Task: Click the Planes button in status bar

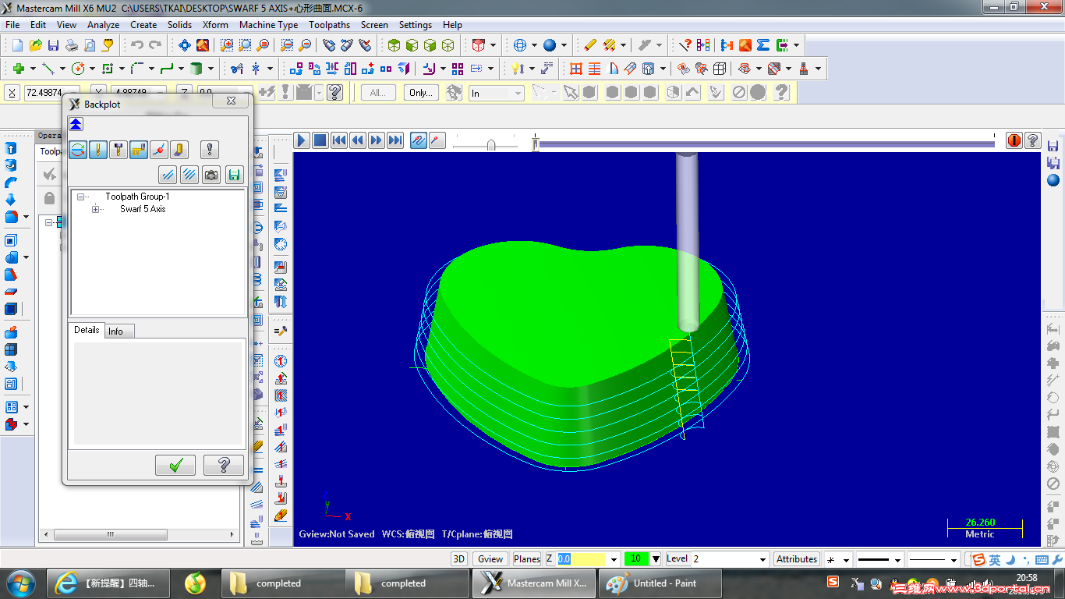Action: [527, 558]
